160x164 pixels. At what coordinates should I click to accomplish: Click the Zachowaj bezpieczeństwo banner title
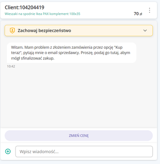point(44,30)
